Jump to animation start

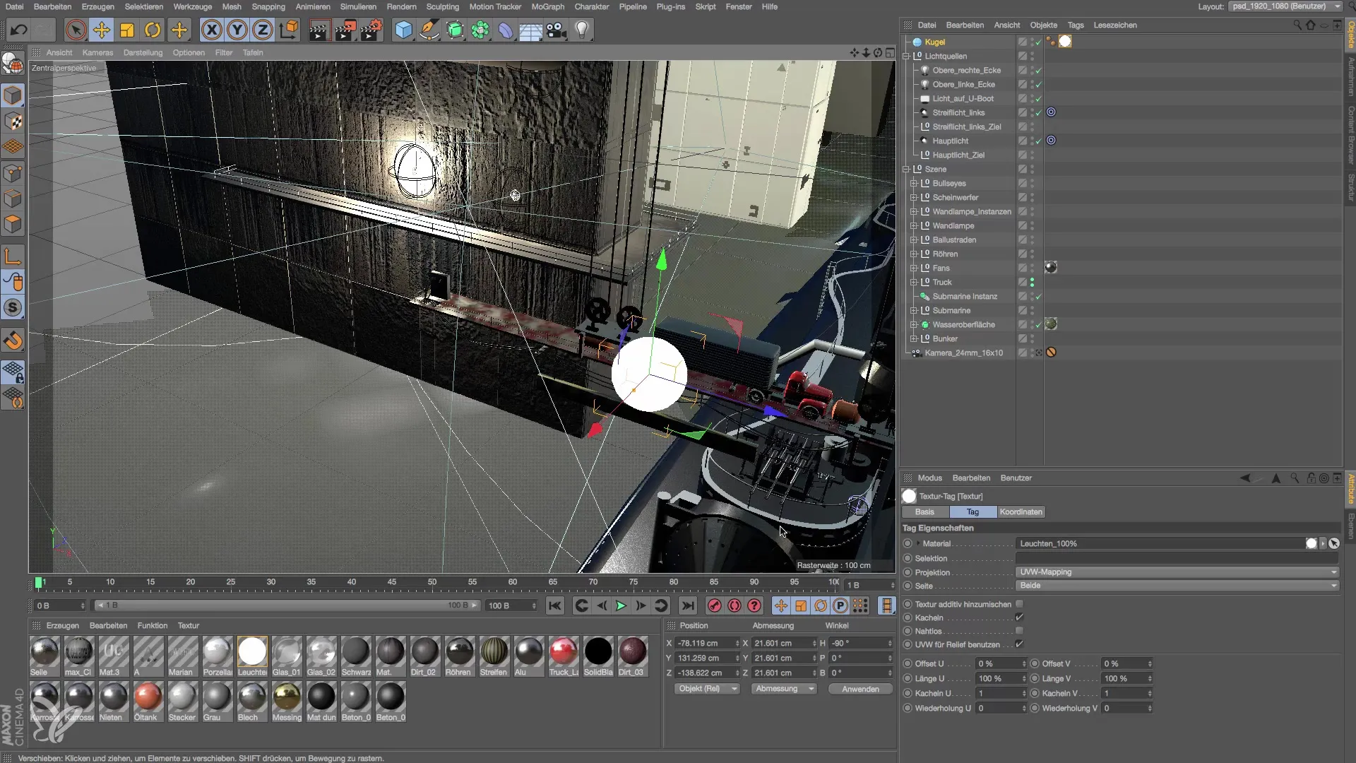pos(555,605)
